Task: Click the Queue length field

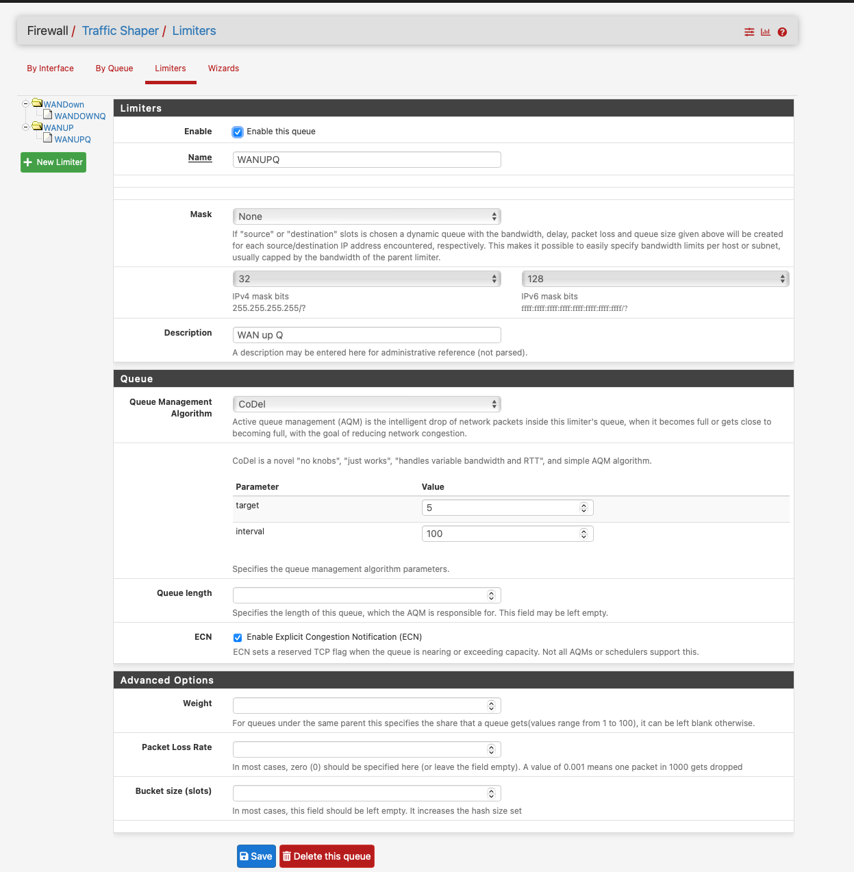Action: pos(366,595)
